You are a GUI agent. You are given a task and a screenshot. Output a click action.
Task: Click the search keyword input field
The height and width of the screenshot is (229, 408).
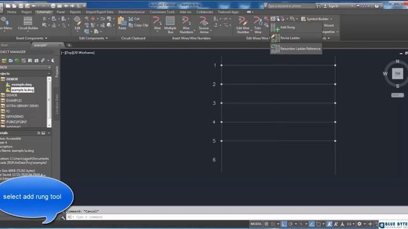pyautogui.click(x=291, y=6)
